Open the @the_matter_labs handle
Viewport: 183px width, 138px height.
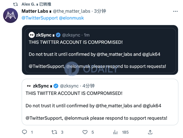tap(72, 11)
